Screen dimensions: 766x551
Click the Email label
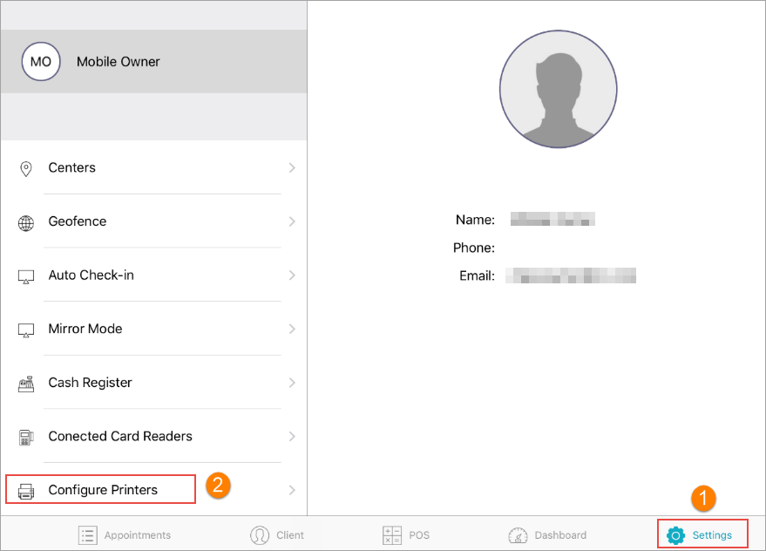click(x=477, y=275)
